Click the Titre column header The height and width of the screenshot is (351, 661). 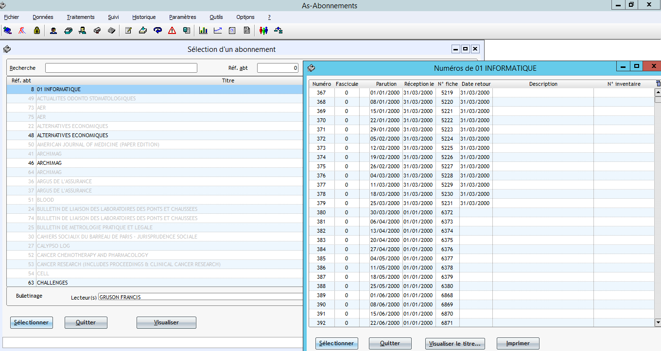coord(228,80)
